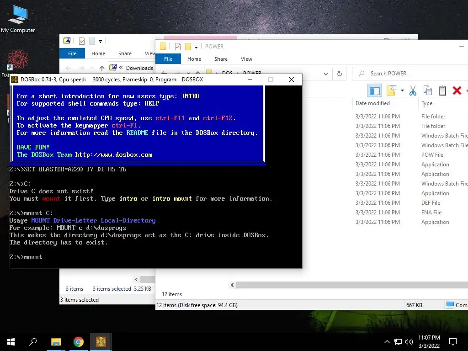
Task: Open the quick access dropdown in Downloads window
Action: point(100,42)
